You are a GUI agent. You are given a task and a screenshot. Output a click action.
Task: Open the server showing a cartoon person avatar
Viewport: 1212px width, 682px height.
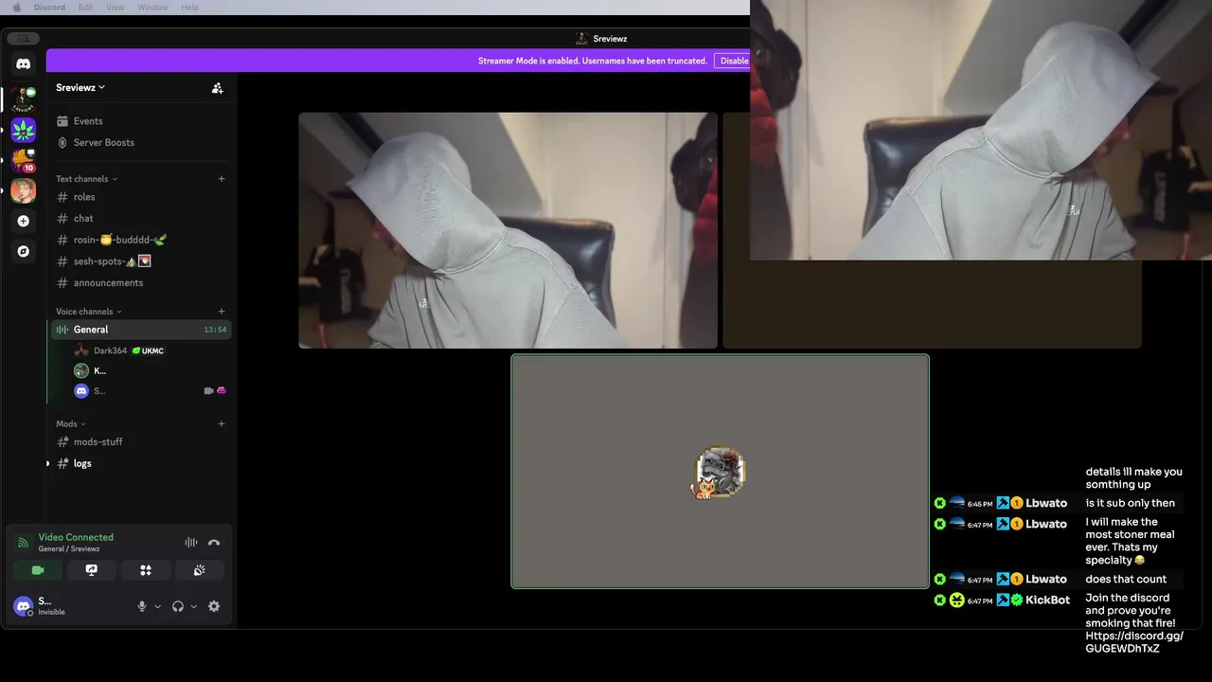click(24, 190)
